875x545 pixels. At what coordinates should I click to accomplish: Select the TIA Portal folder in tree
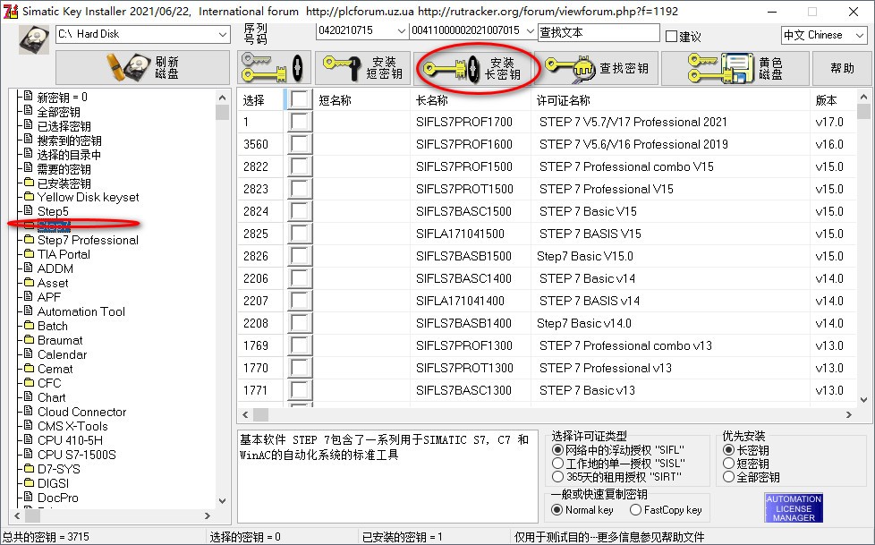coord(64,254)
